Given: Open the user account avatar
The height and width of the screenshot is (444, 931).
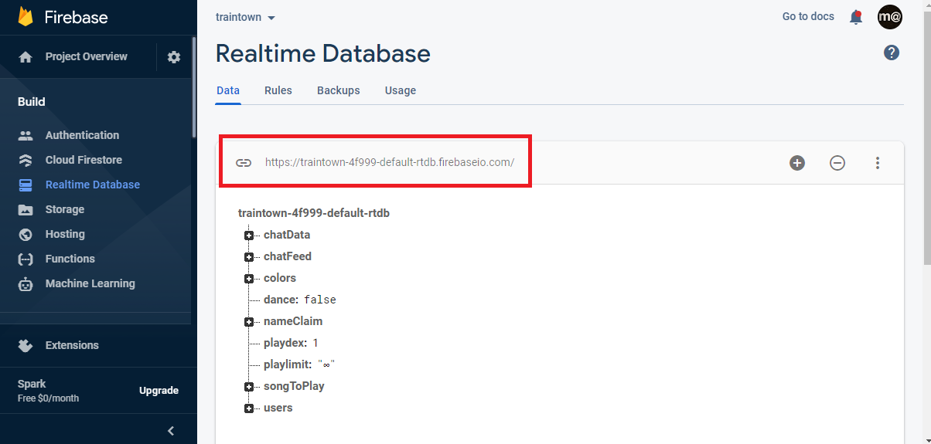Looking at the screenshot, I should pos(890,17).
